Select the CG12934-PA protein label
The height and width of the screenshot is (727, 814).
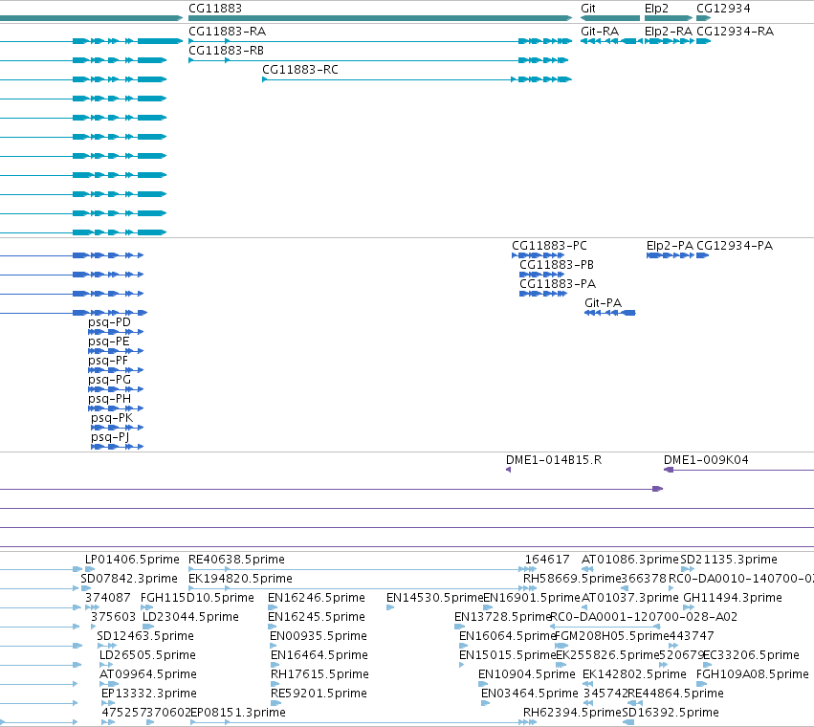(x=734, y=246)
